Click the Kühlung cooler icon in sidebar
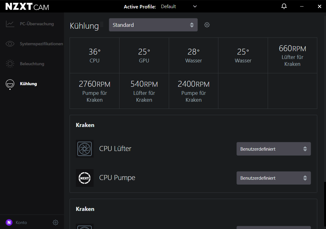This screenshot has height=229, width=326. tap(10, 84)
